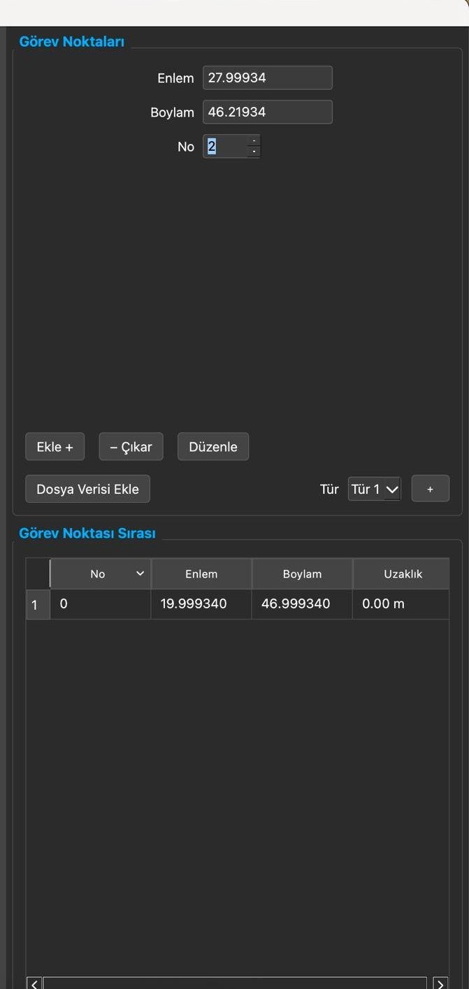Image resolution: width=469 pixels, height=989 pixels.
Task: Click the Enlem input field
Action: pos(267,78)
